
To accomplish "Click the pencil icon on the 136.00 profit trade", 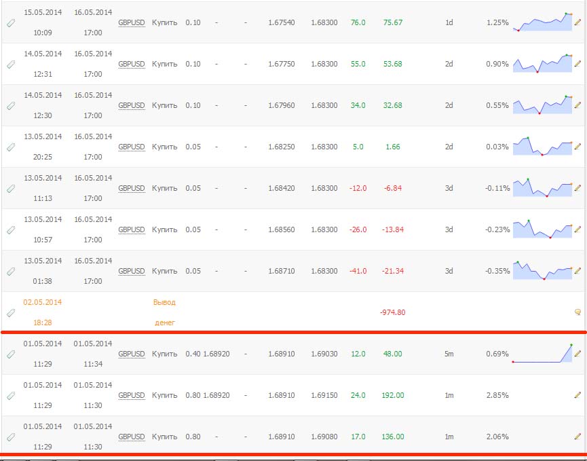I will pos(577,437).
